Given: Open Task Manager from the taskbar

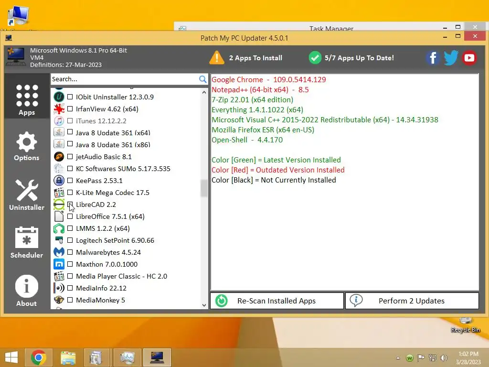Looking at the screenshot, I should click(x=127, y=357).
